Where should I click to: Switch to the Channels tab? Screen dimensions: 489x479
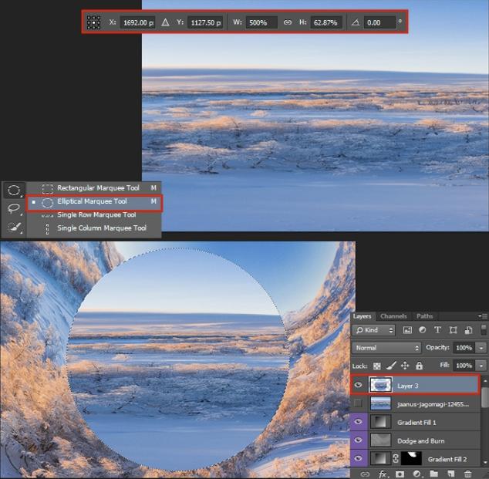[x=393, y=316]
